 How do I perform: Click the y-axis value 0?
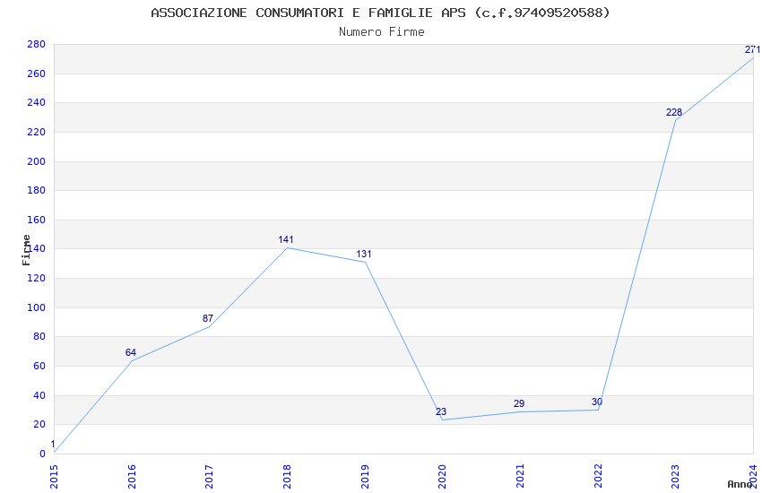pyautogui.click(x=42, y=454)
